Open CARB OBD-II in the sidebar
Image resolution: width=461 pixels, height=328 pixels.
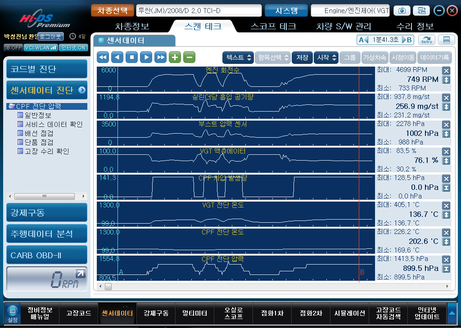coord(47,255)
